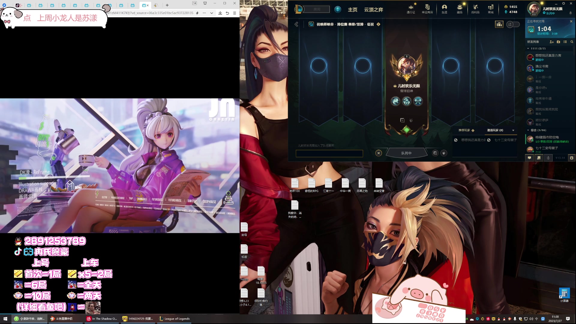
Task: Go back with the lobby left chevron
Action: [296, 24]
